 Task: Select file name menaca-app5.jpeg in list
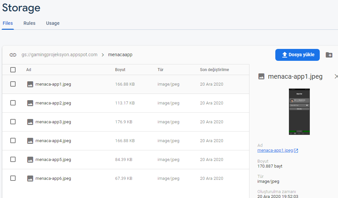coord(53,160)
